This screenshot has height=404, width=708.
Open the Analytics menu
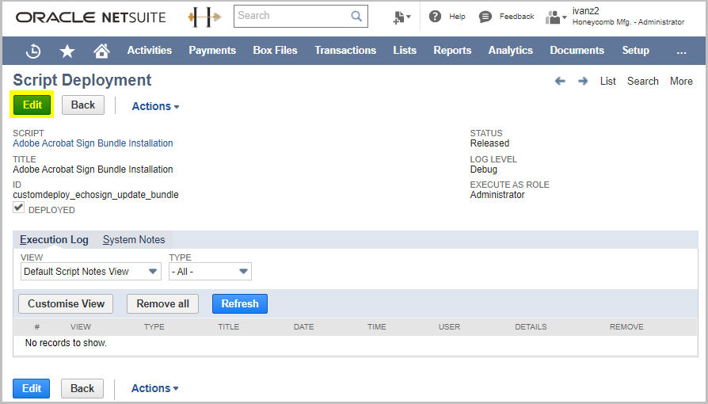[x=511, y=50]
